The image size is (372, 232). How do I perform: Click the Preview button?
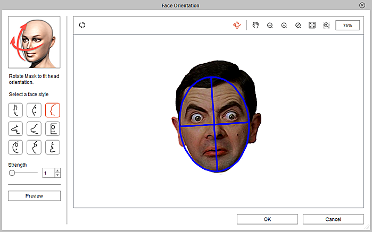(x=34, y=196)
